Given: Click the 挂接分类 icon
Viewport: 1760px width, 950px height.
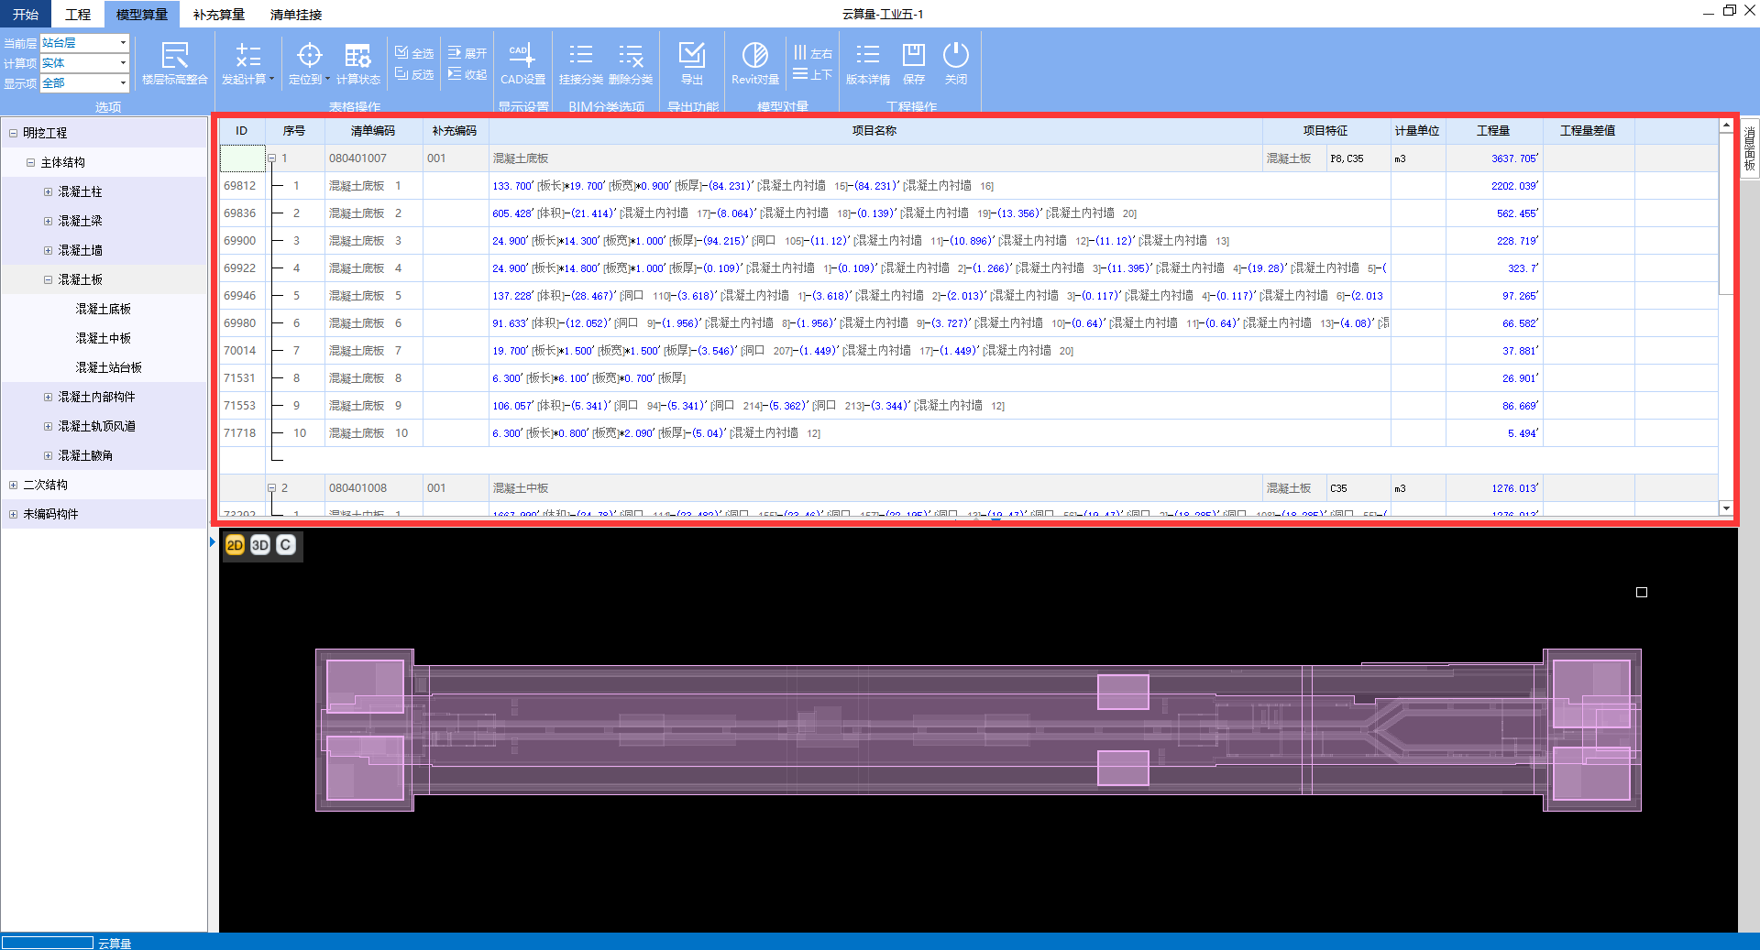Looking at the screenshot, I should [580, 63].
